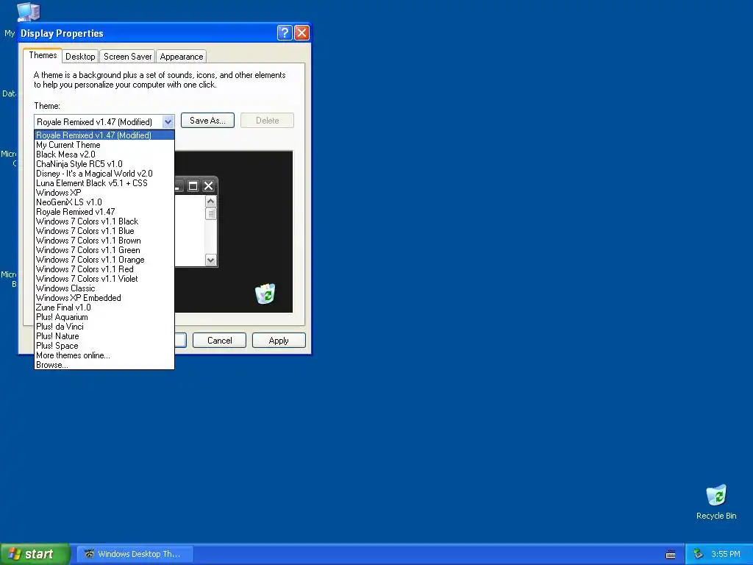Select ChaNinja Style RC5 v1.0
This screenshot has width=753, height=565.
[104, 164]
